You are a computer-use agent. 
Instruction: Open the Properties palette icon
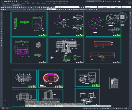40,7
